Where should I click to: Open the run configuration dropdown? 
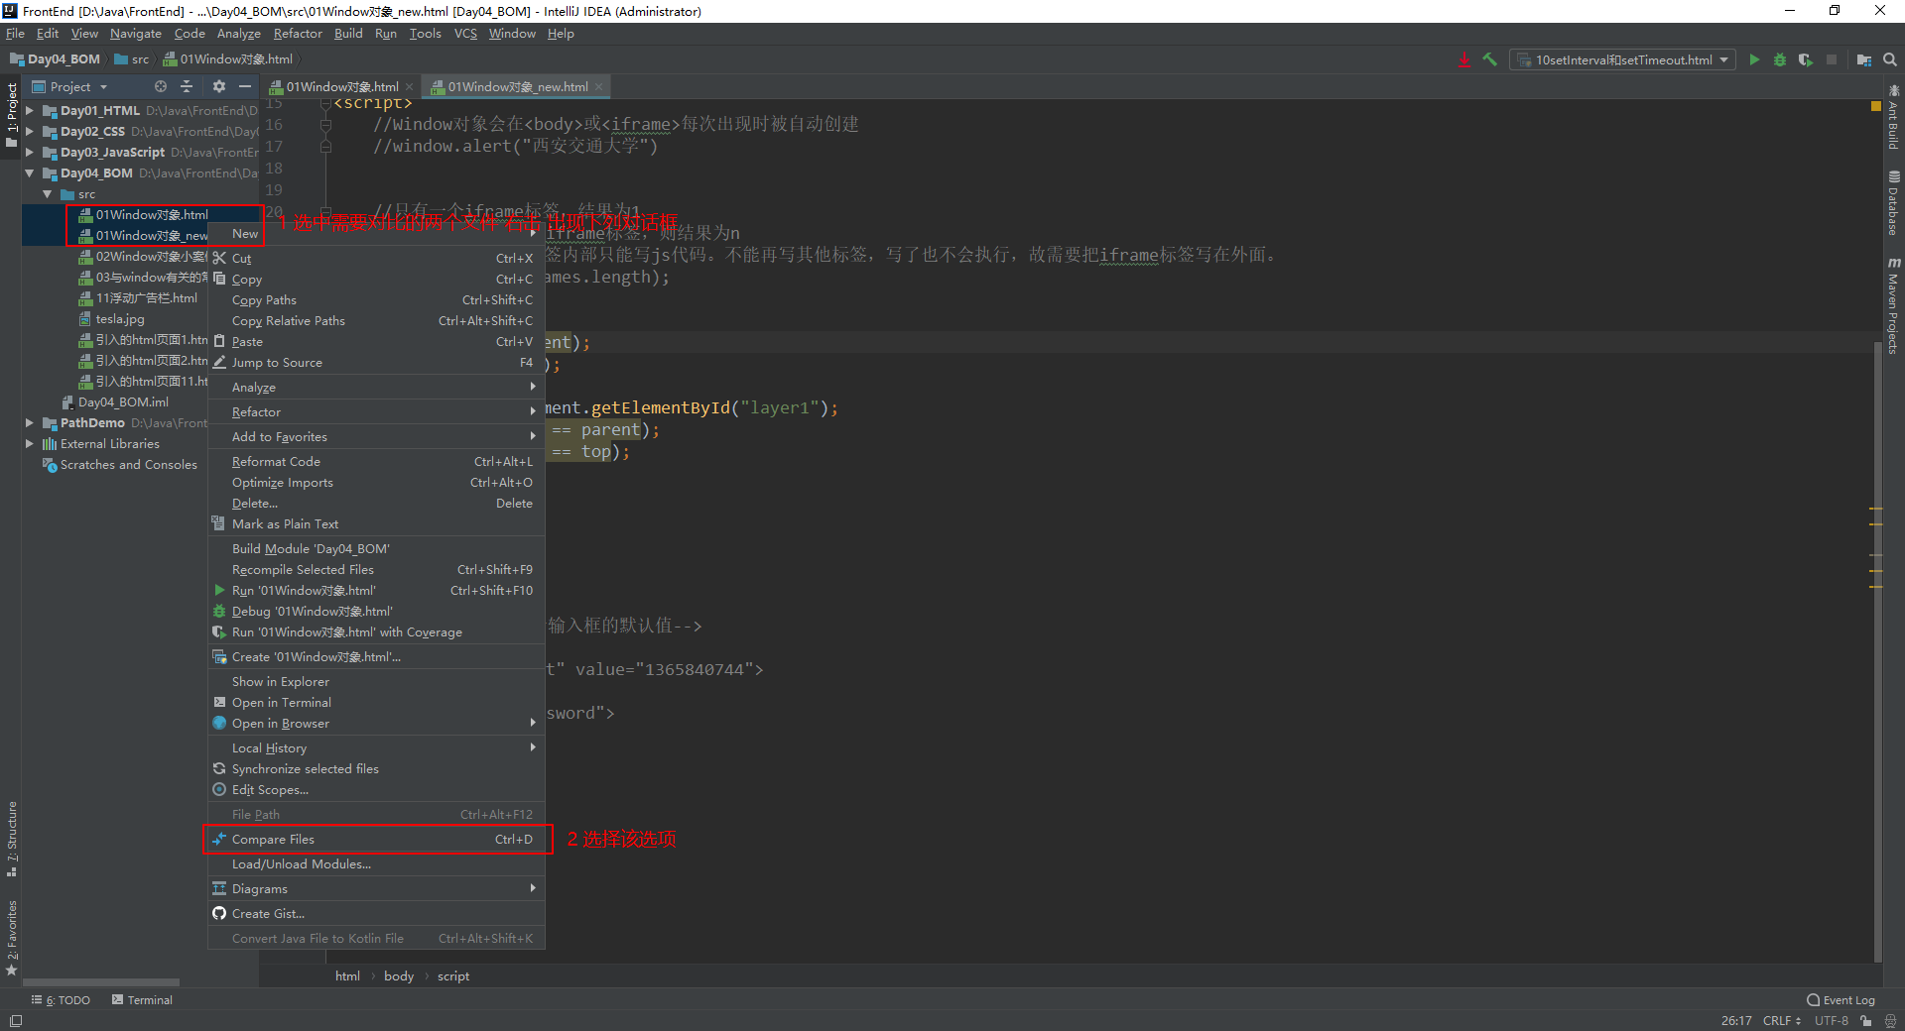click(x=1623, y=59)
